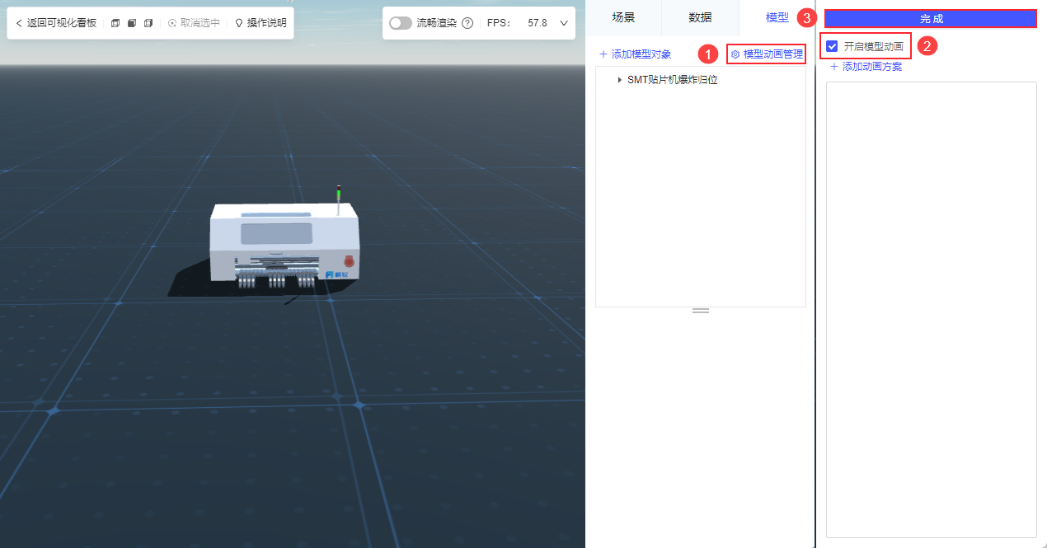The image size is (1047, 548).
Task: Click the FPS value 57.8
Action: [538, 23]
